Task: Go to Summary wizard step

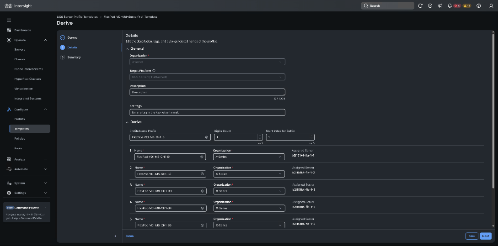Action: click(74, 58)
